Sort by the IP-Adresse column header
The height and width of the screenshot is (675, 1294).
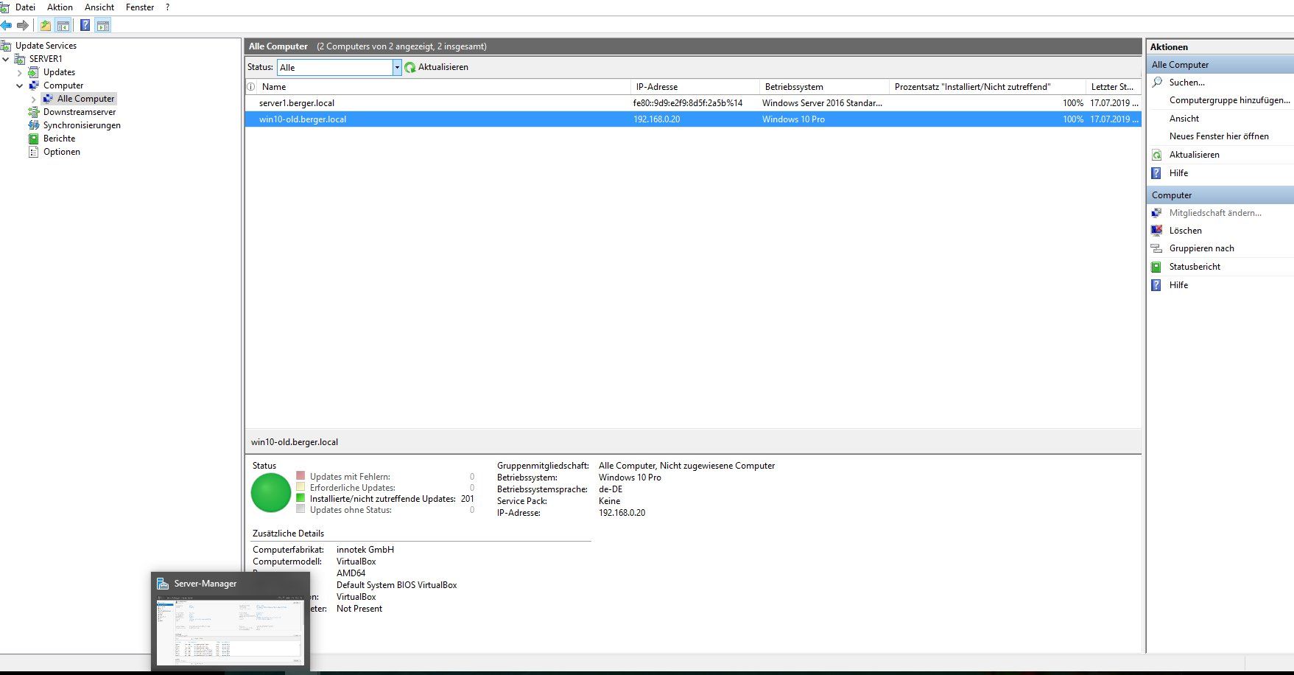(695, 87)
